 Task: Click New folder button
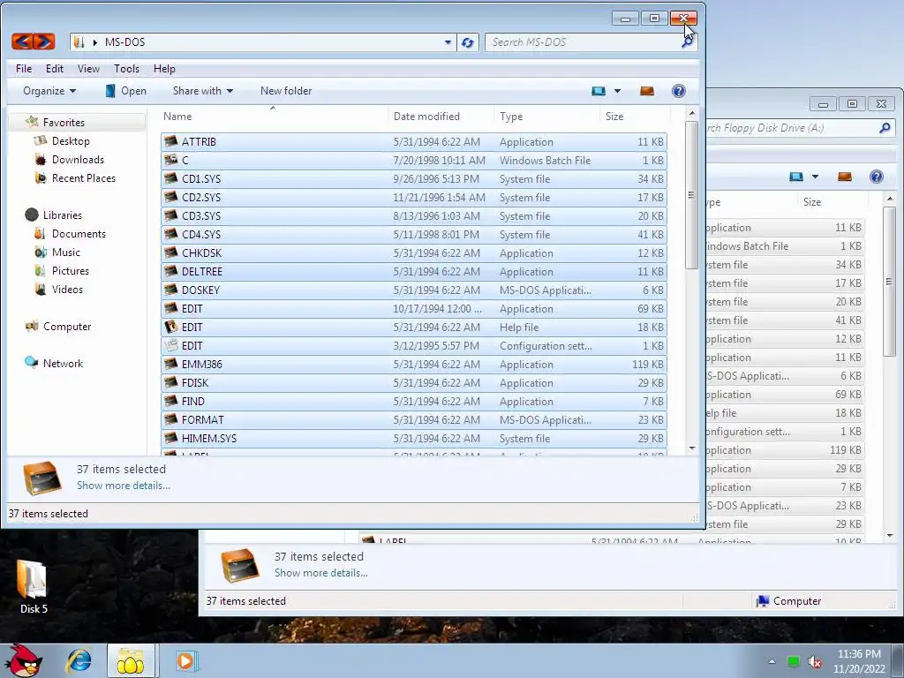[285, 91]
